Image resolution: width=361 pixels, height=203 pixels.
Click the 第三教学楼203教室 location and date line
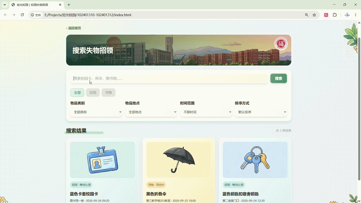[171, 201]
